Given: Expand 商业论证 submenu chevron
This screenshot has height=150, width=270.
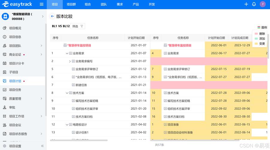Looking at the screenshot, I should [x=41, y=55].
